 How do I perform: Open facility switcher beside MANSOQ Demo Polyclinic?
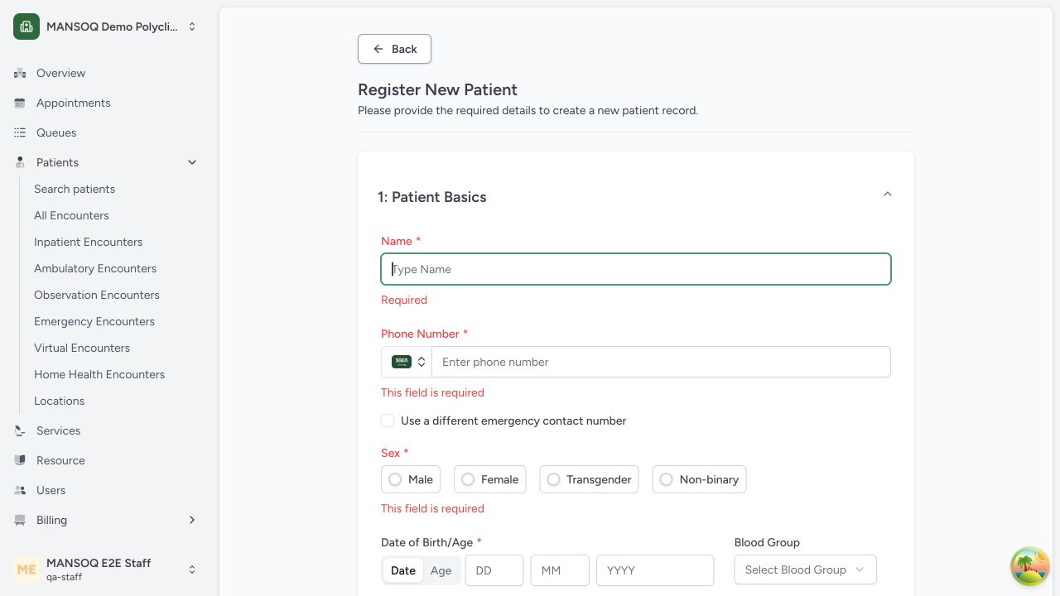(192, 26)
